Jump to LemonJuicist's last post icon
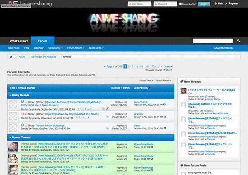This screenshot has width=248, height=175. coord(165,105)
